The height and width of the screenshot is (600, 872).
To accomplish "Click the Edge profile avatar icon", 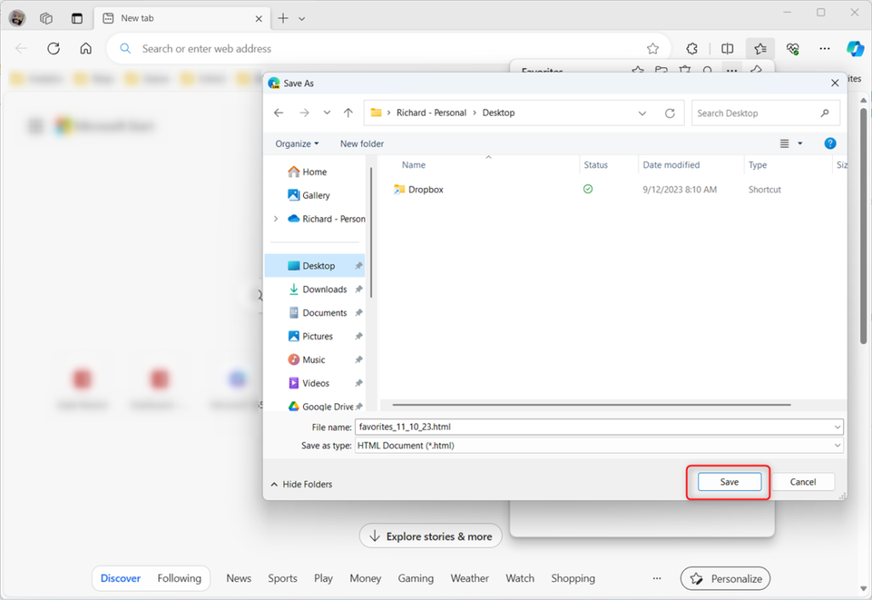I will click(x=17, y=19).
